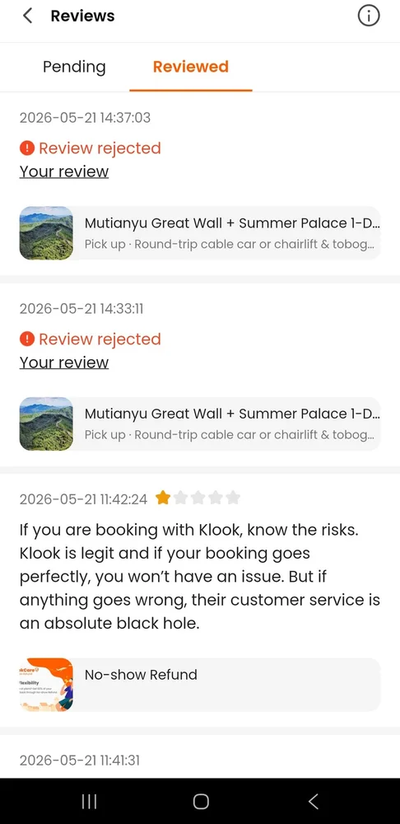Image resolution: width=400 pixels, height=824 pixels.
Task: Tap the orange one-star rating icon
Action: (x=163, y=498)
